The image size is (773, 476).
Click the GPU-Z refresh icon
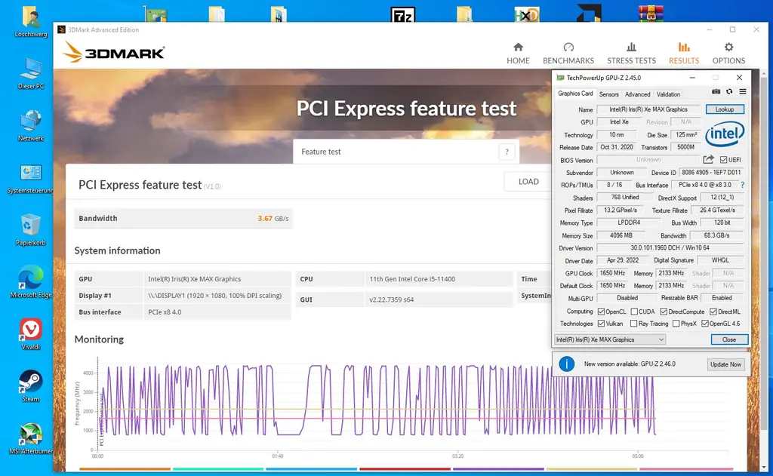pyautogui.click(x=729, y=92)
